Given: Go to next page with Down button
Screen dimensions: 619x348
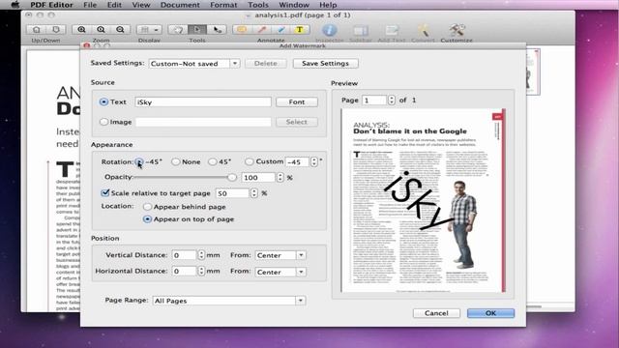Looking at the screenshot, I should pyautogui.click(x=56, y=30).
